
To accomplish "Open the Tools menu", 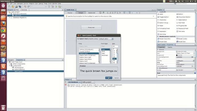I will [50, 4].
